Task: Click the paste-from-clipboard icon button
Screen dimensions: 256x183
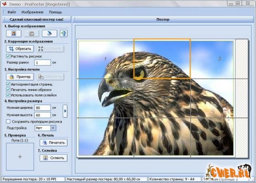Action: tap(32, 34)
